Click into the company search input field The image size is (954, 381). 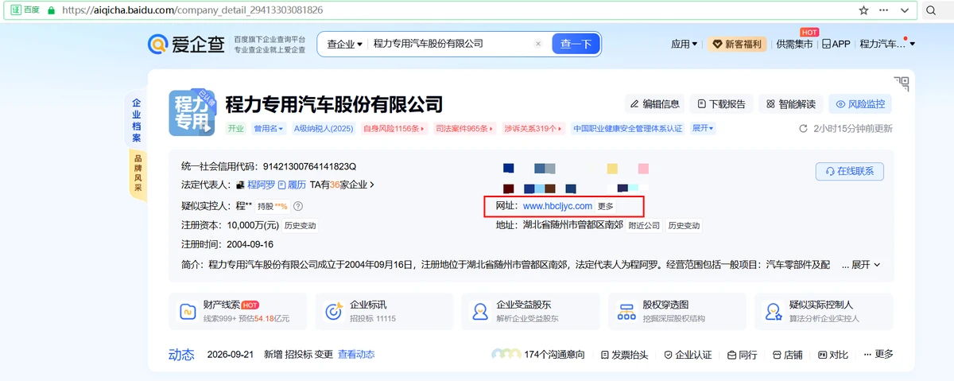[x=451, y=44]
